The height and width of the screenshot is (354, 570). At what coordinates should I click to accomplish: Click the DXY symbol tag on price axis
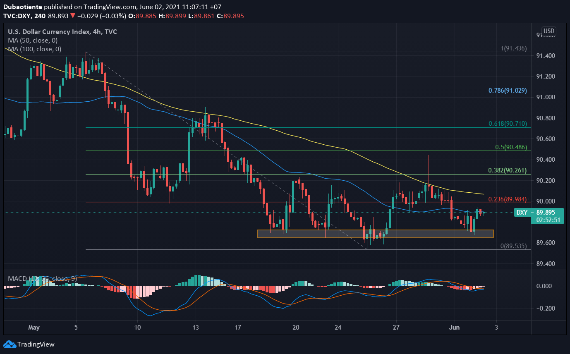[x=522, y=213]
